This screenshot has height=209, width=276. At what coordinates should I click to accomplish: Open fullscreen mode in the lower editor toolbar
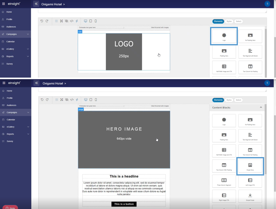(62, 99)
